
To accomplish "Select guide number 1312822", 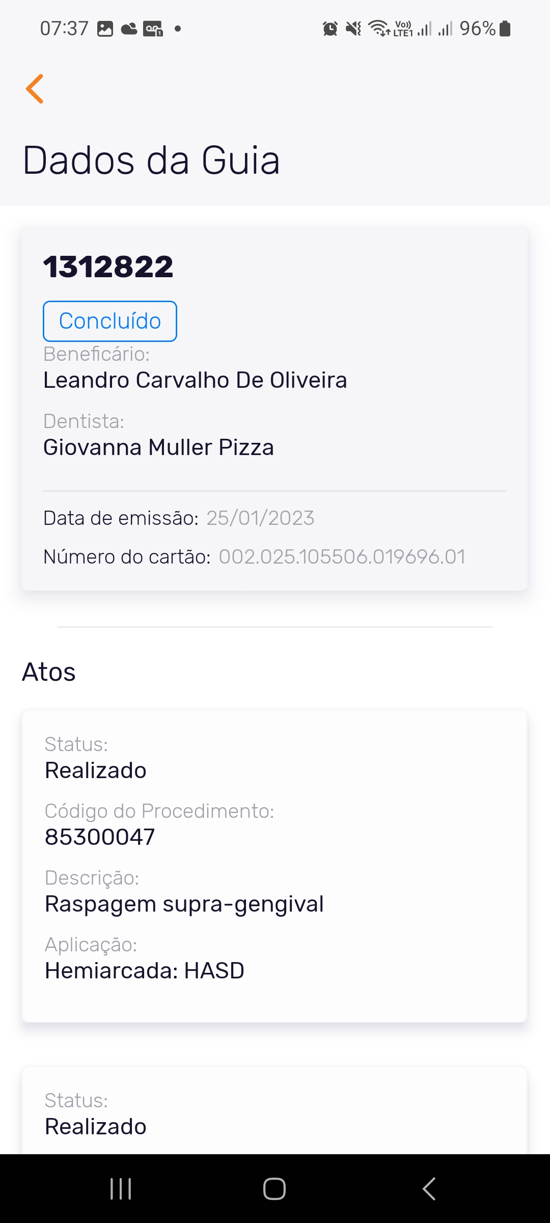I will pyautogui.click(x=108, y=267).
